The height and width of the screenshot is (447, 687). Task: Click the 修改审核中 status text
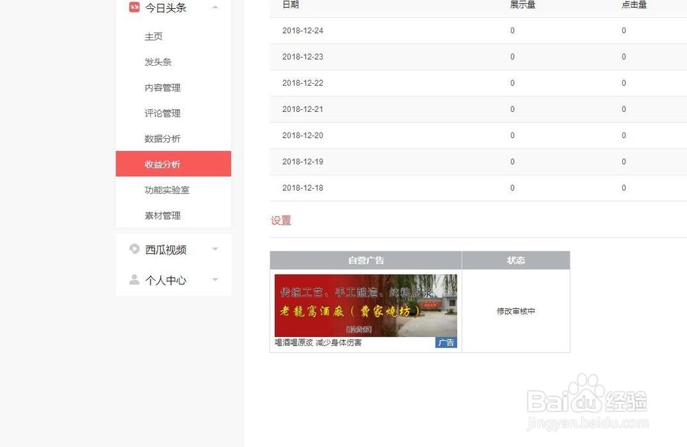click(x=516, y=311)
